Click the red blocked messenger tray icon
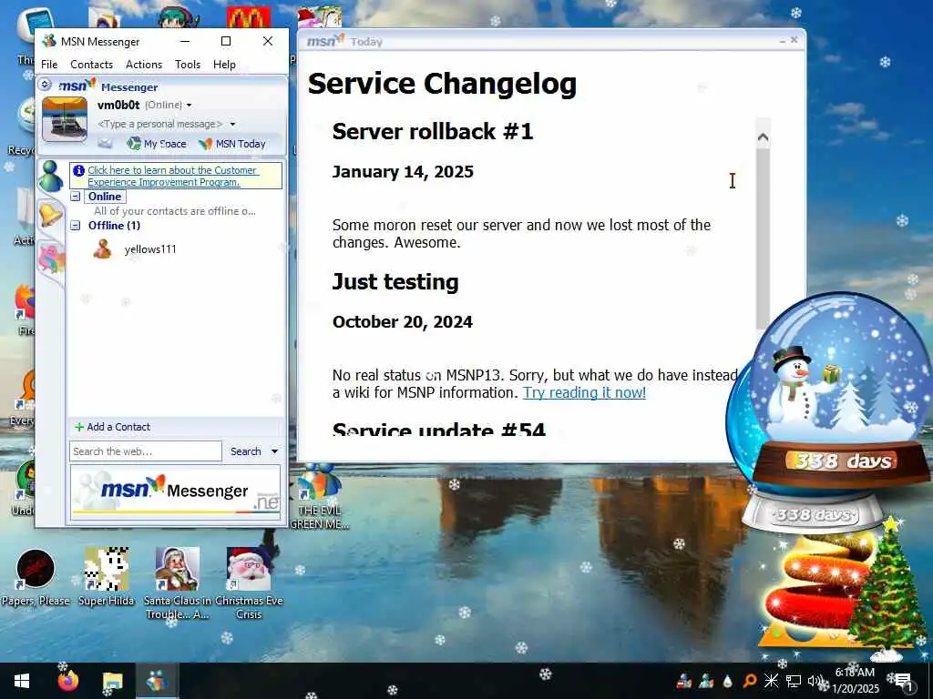This screenshot has height=699, width=933. click(684, 681)
